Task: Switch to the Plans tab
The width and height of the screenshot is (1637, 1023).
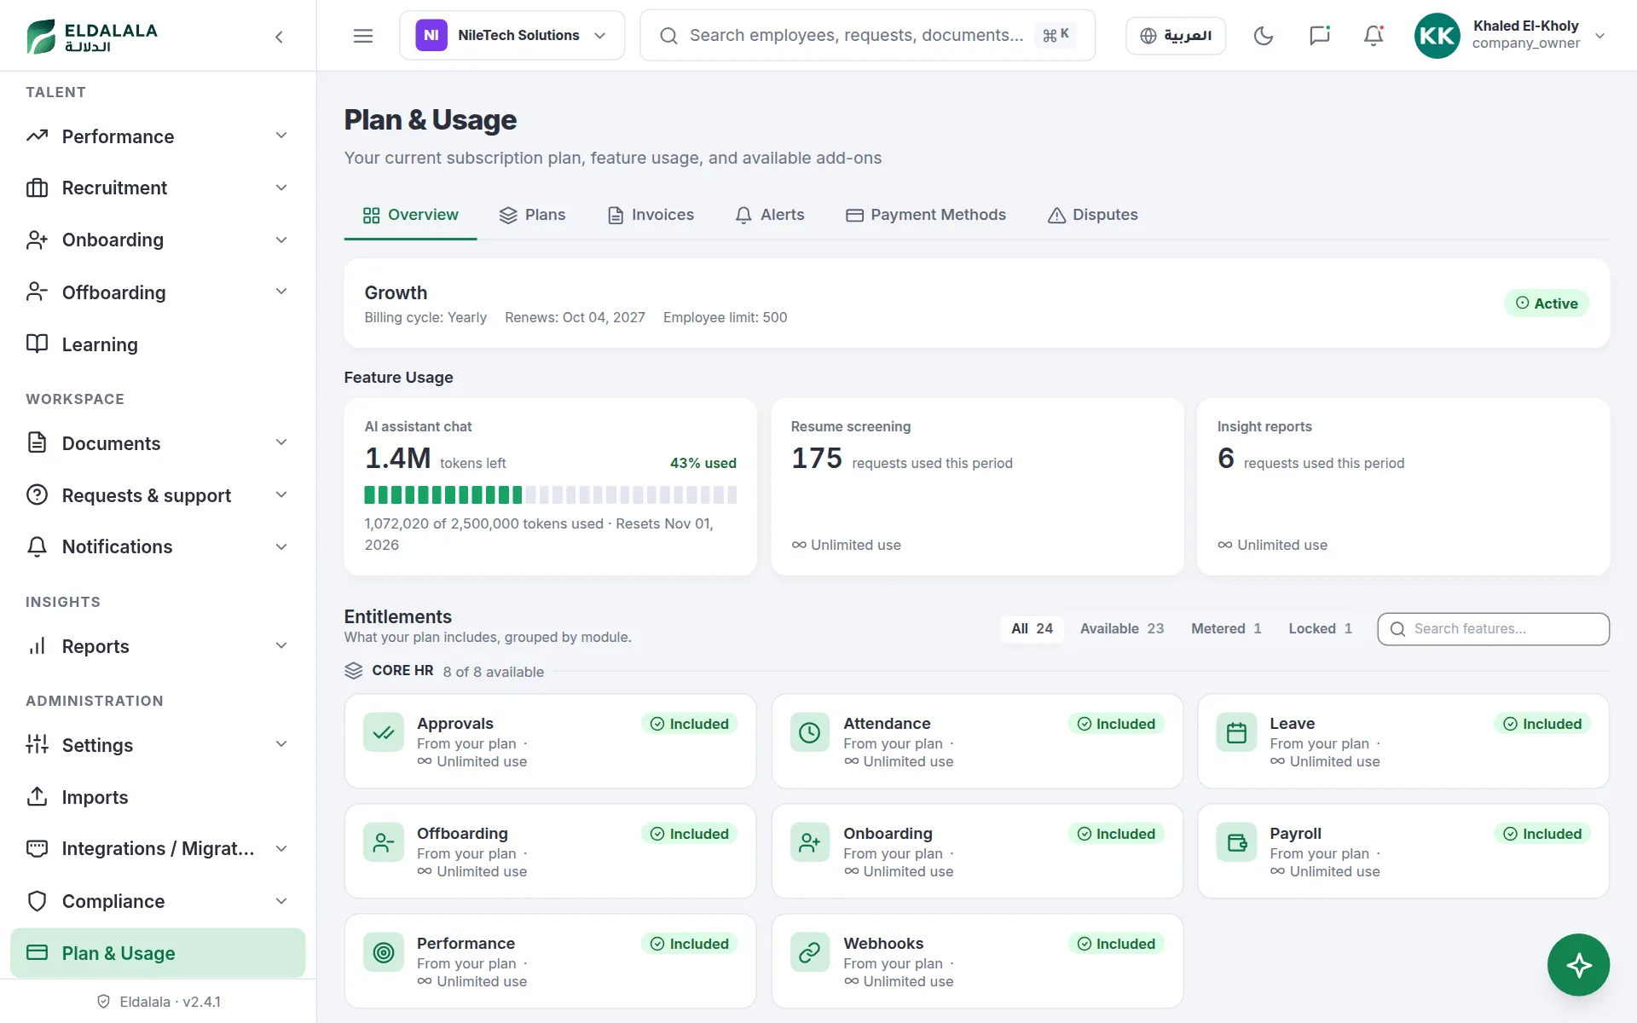Action: (x=533, y=215)
